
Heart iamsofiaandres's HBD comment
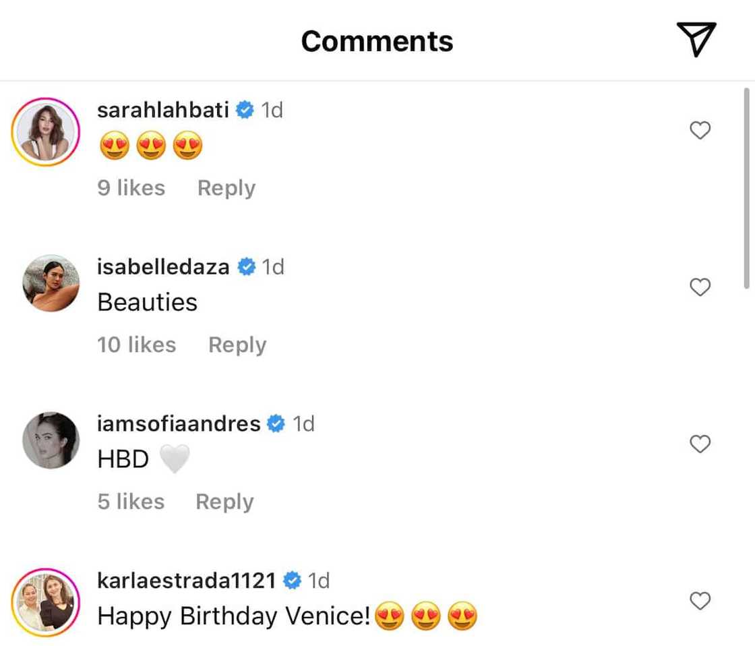coord(700,444)
